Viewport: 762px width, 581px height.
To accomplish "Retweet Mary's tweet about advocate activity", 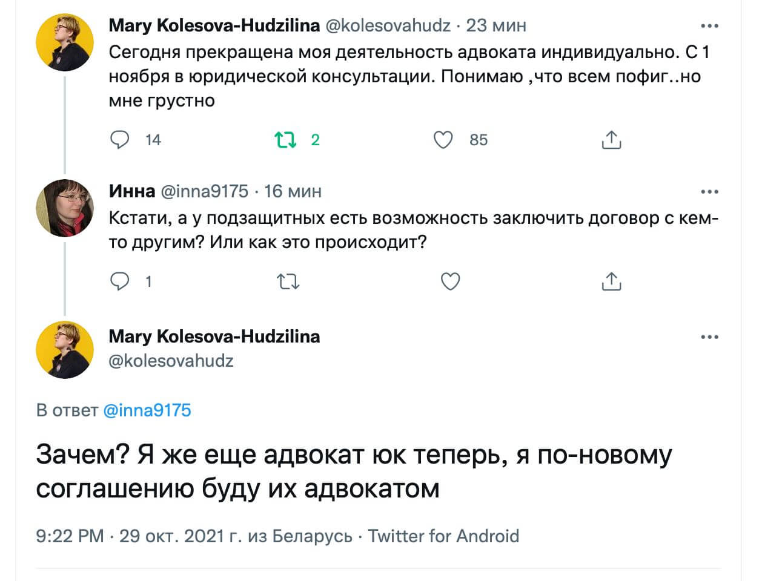I will coord(285,140).
